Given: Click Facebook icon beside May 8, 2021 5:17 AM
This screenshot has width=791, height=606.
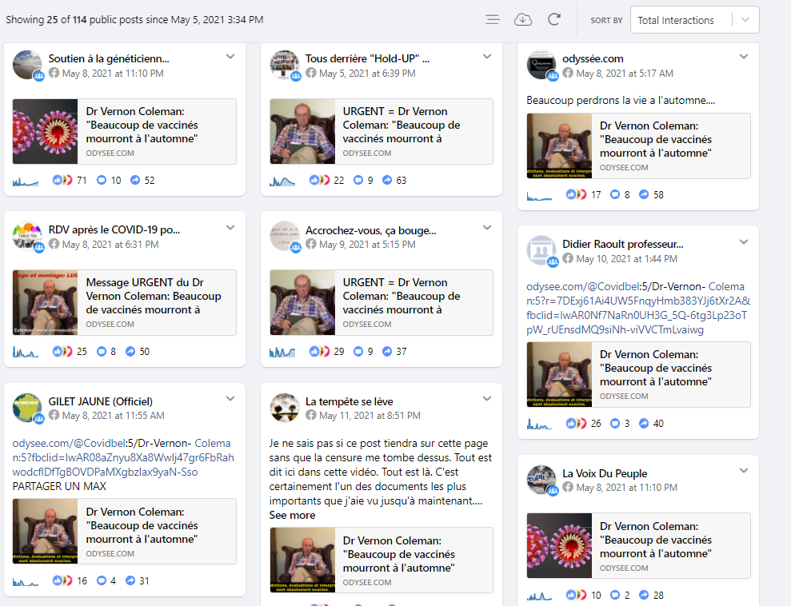Looking at the screenshot, I should point(568,73).
